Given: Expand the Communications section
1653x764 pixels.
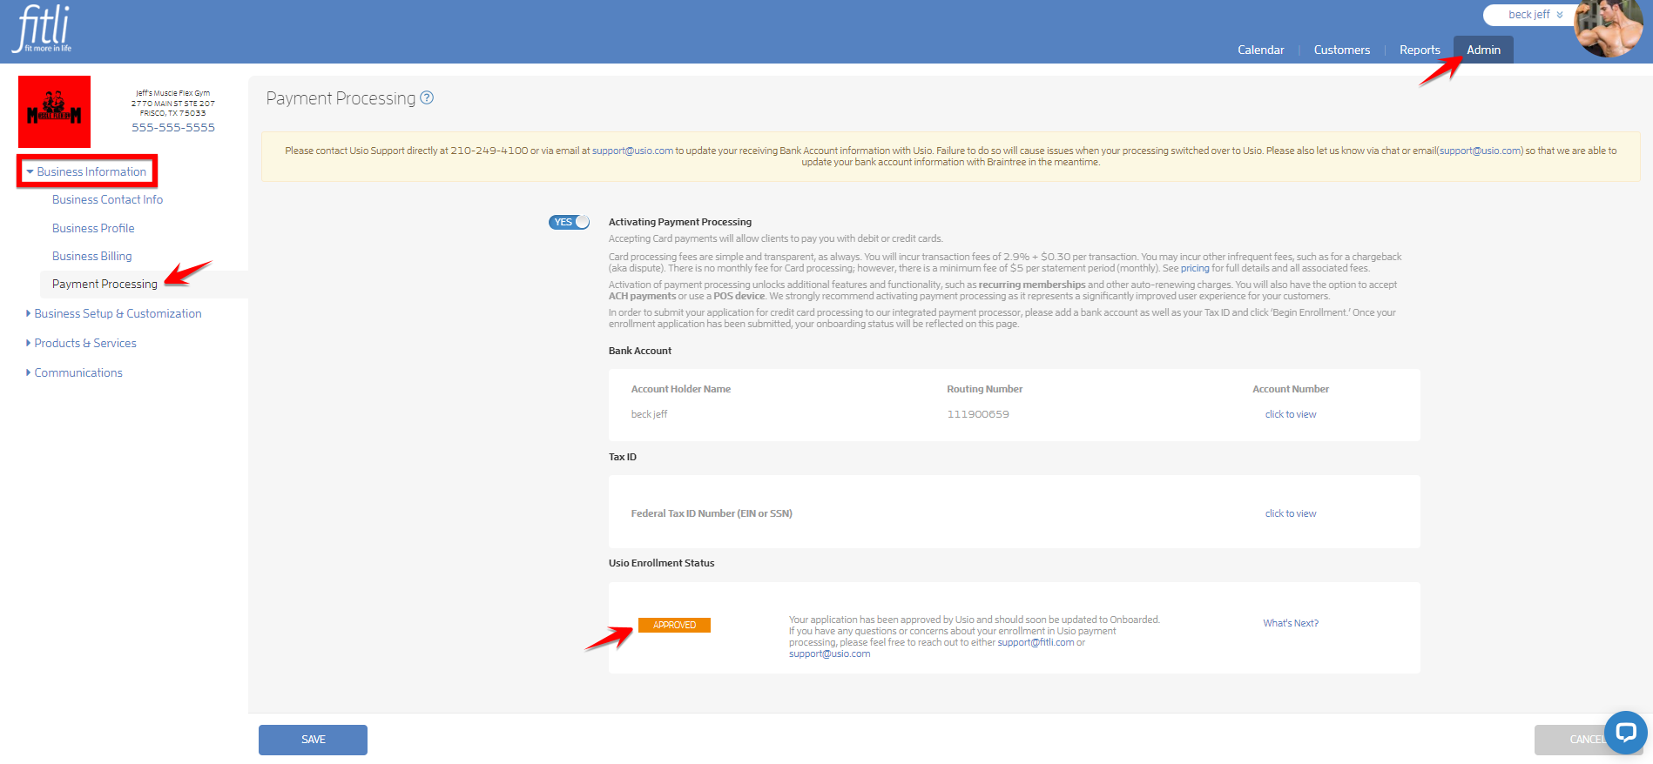Looking at the screenshot, I should 74,372.
